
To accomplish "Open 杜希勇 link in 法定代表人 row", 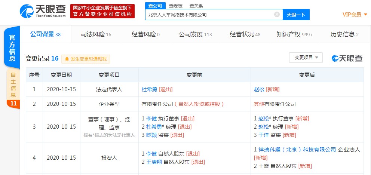I will coord(149,89).
